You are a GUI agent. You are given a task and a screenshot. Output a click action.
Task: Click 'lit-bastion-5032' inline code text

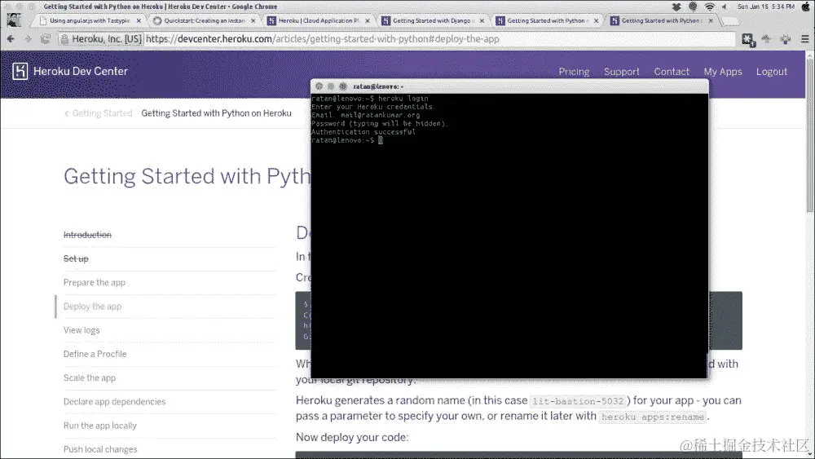[578, 401]
